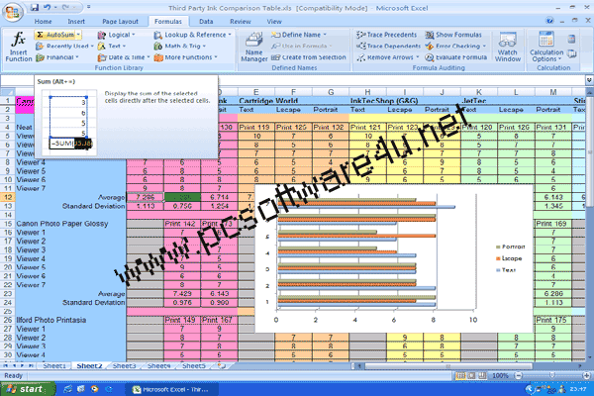
Task: Open Math & Trig functions
Action: pyautogui.click(x=179, y=47)
